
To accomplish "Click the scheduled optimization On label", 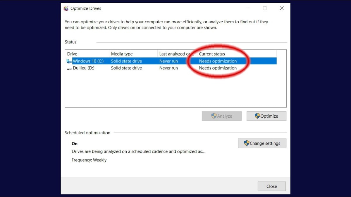I will [x=75, y=144].
